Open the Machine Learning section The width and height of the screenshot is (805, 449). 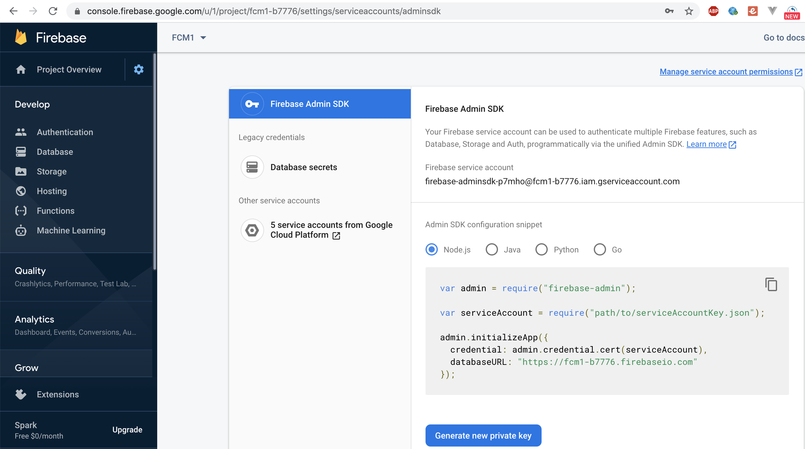(x=71, y=230)
